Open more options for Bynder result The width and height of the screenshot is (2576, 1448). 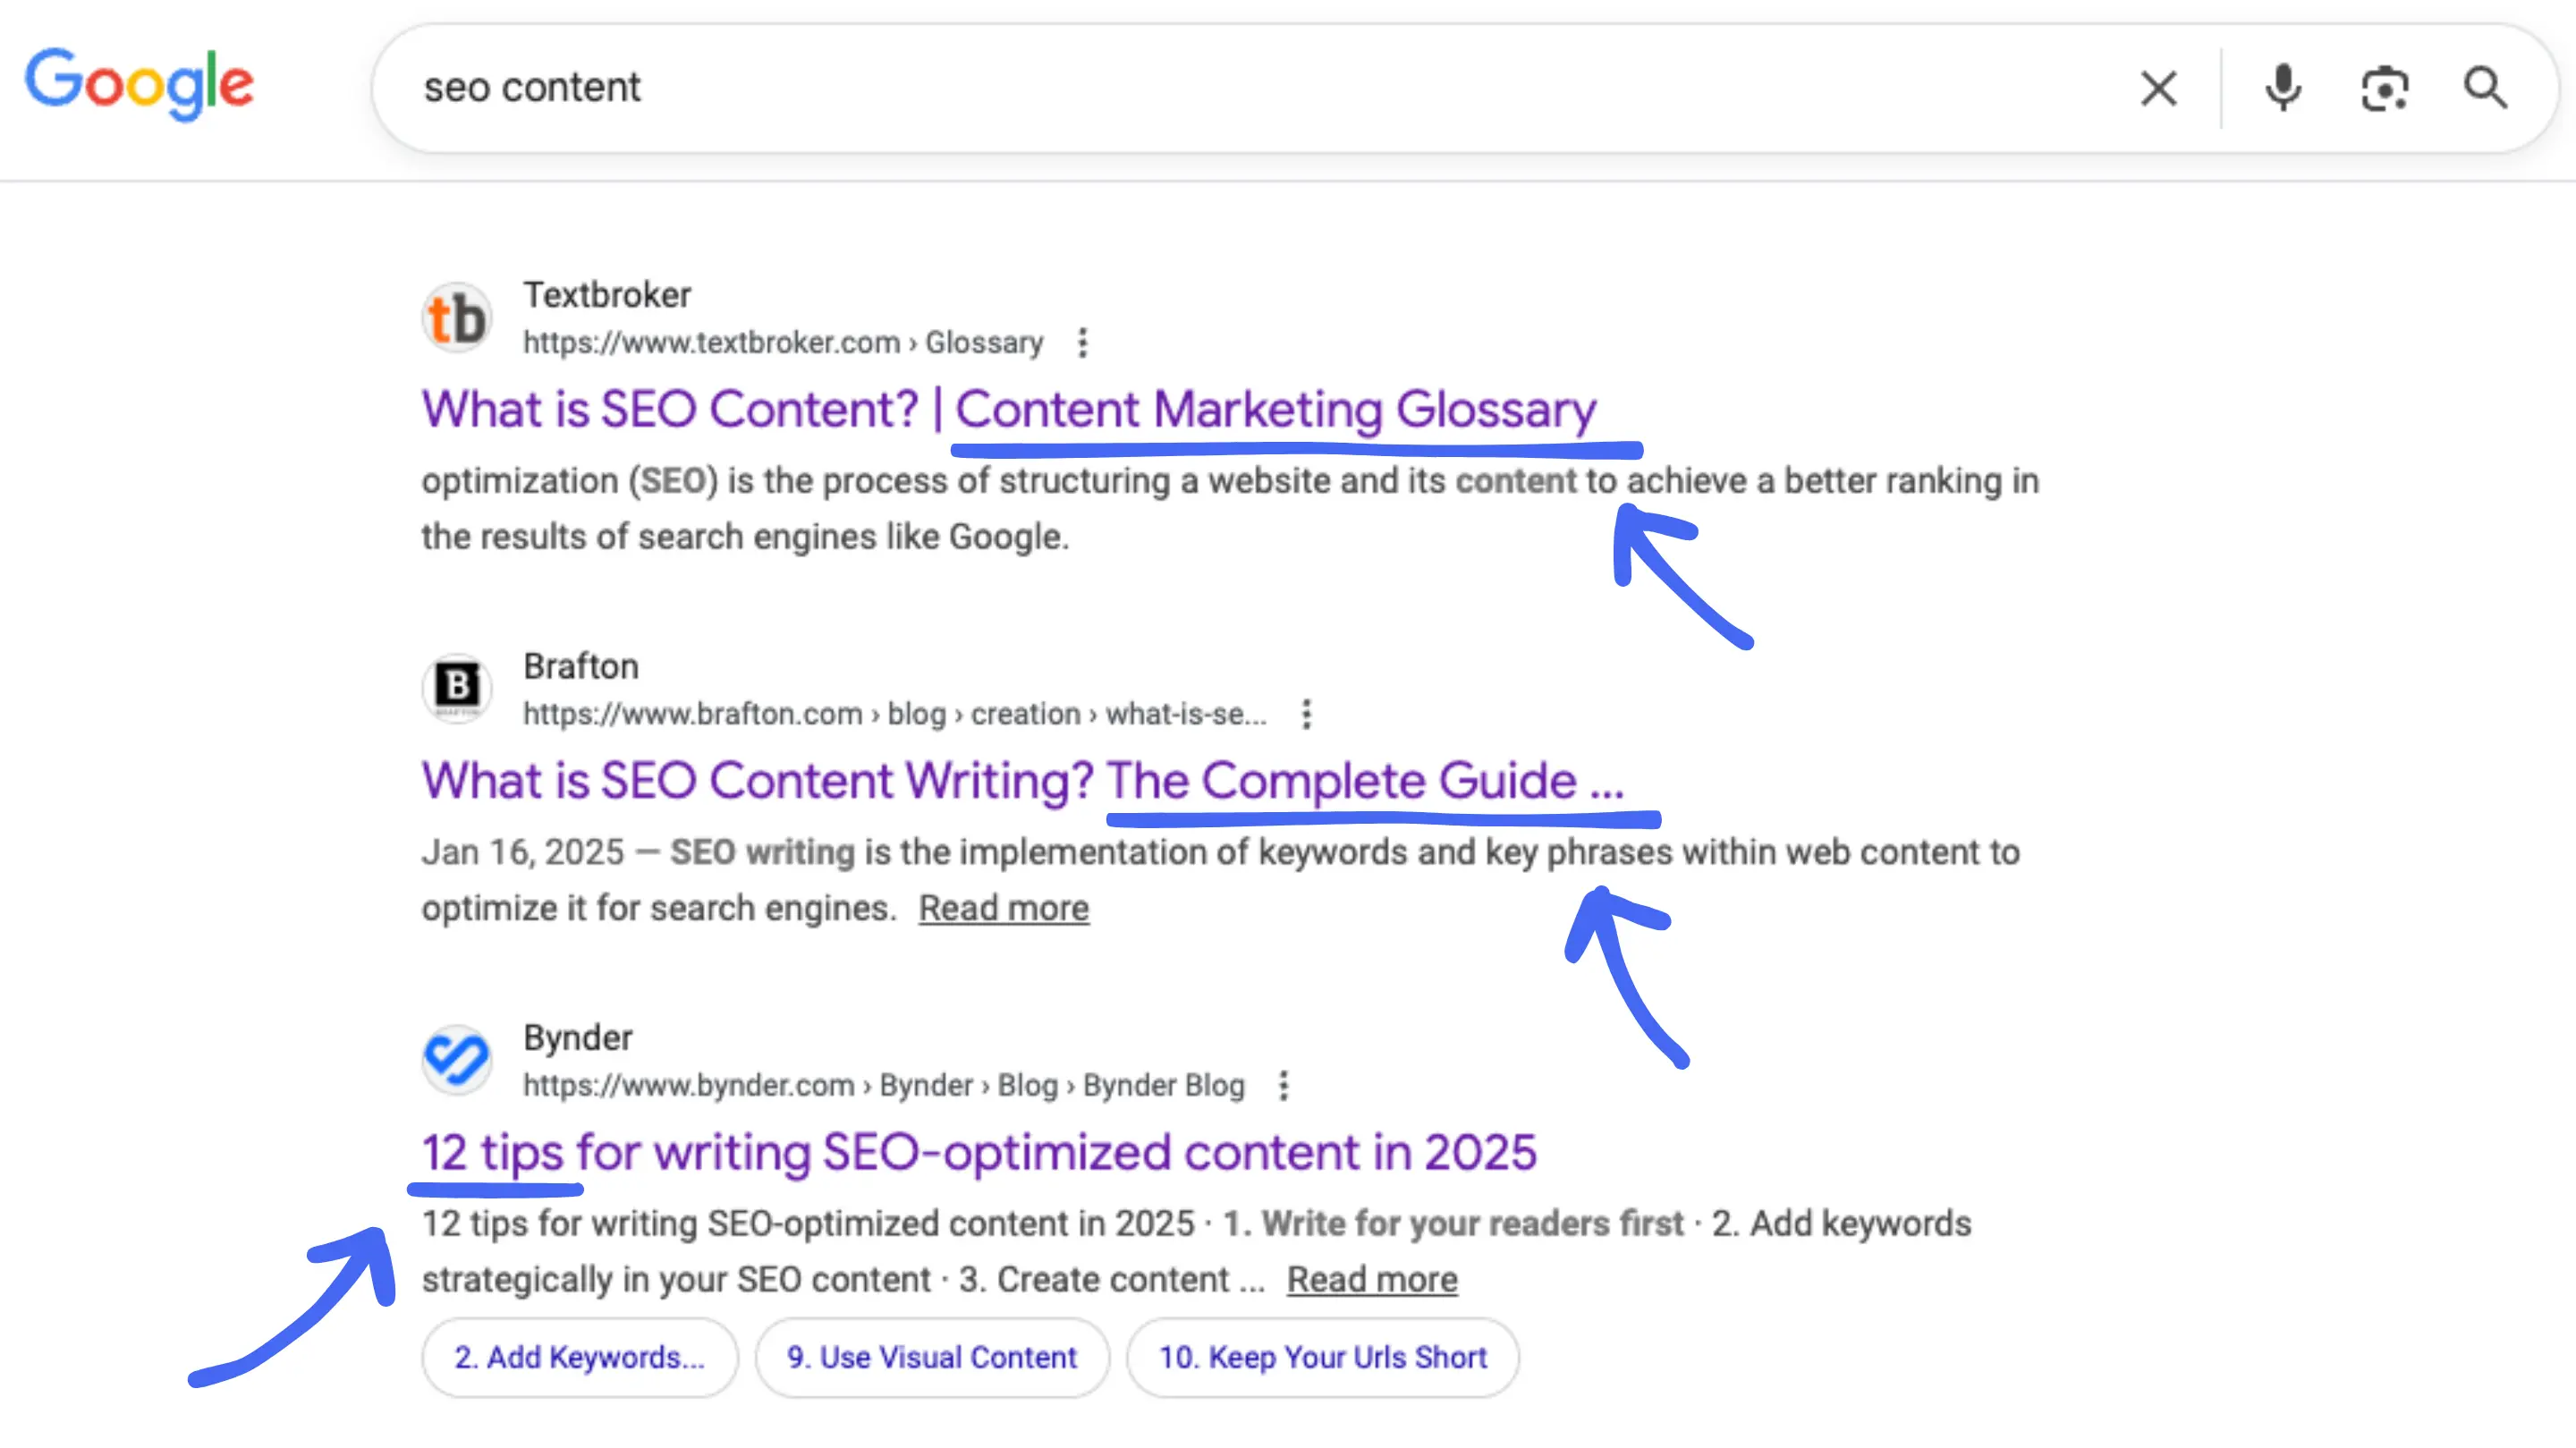(1284, 1085)
